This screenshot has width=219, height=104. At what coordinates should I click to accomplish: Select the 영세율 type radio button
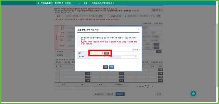click(73, 16)
